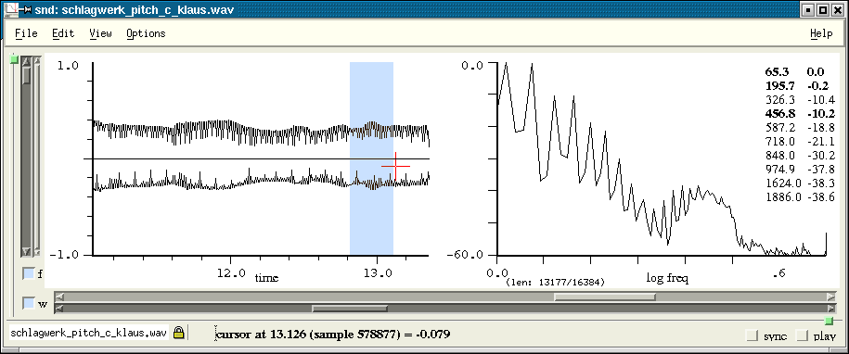The width and height of the screenshot is (849, 354).
Task: Toggle the w (waveform) checkbox
Action: 29,303
